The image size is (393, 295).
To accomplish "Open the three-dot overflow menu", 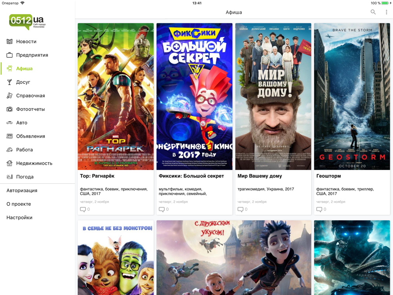I will 386,12.
